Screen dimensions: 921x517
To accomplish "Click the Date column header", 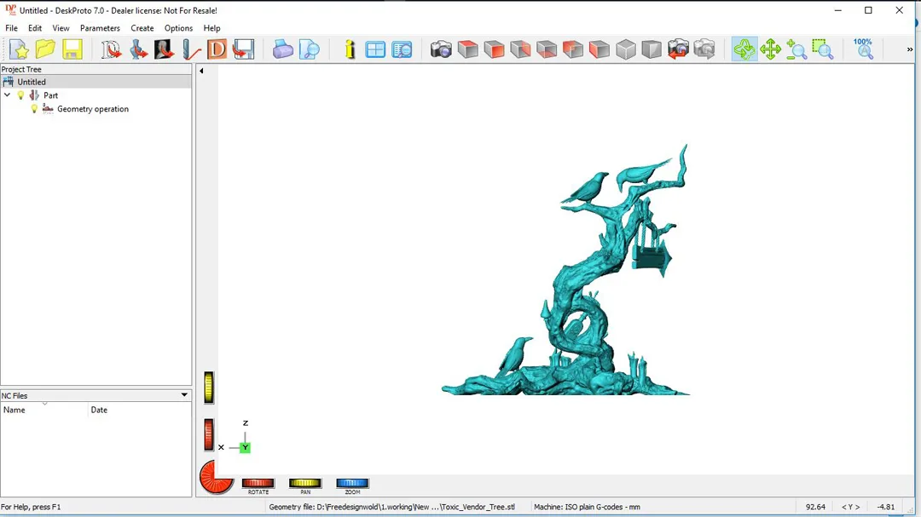I will pos(99,410).
